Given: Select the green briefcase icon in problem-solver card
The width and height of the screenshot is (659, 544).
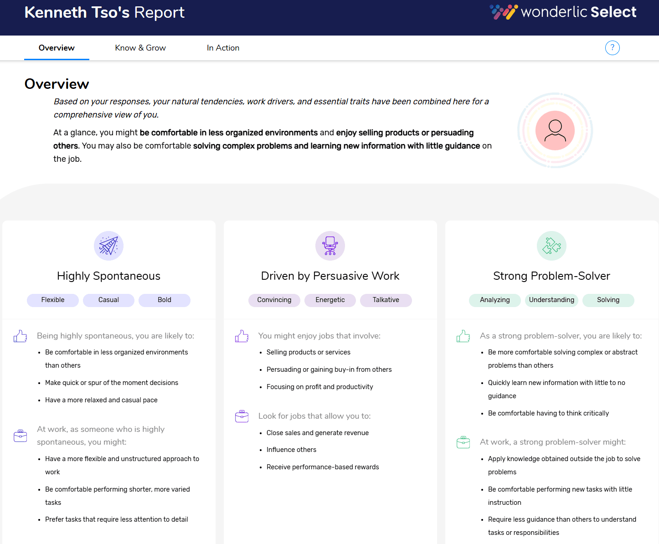Looking at the screenshot, I should click(x=463, y=442).
